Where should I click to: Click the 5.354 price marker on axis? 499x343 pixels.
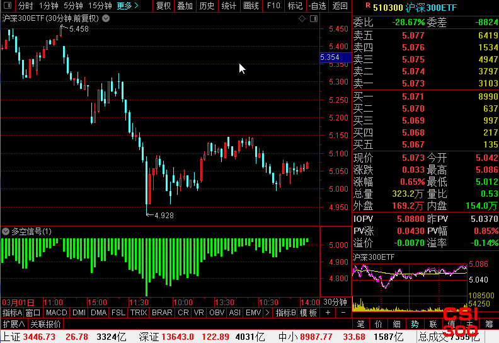335,57
